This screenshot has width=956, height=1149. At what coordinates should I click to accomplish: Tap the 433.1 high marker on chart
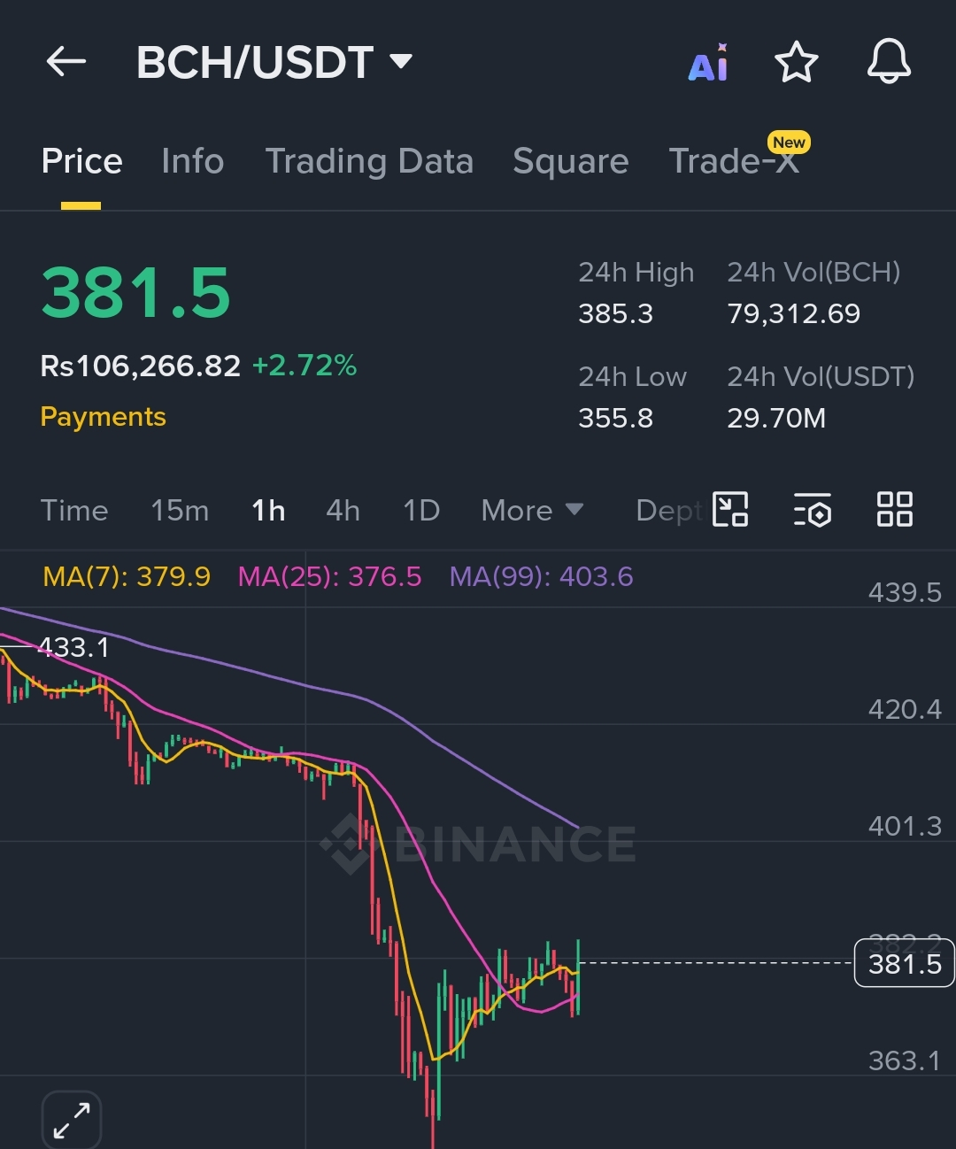74,647
